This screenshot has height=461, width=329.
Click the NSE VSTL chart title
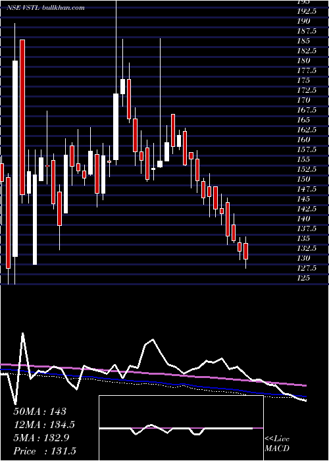click(x=45, y=7)
